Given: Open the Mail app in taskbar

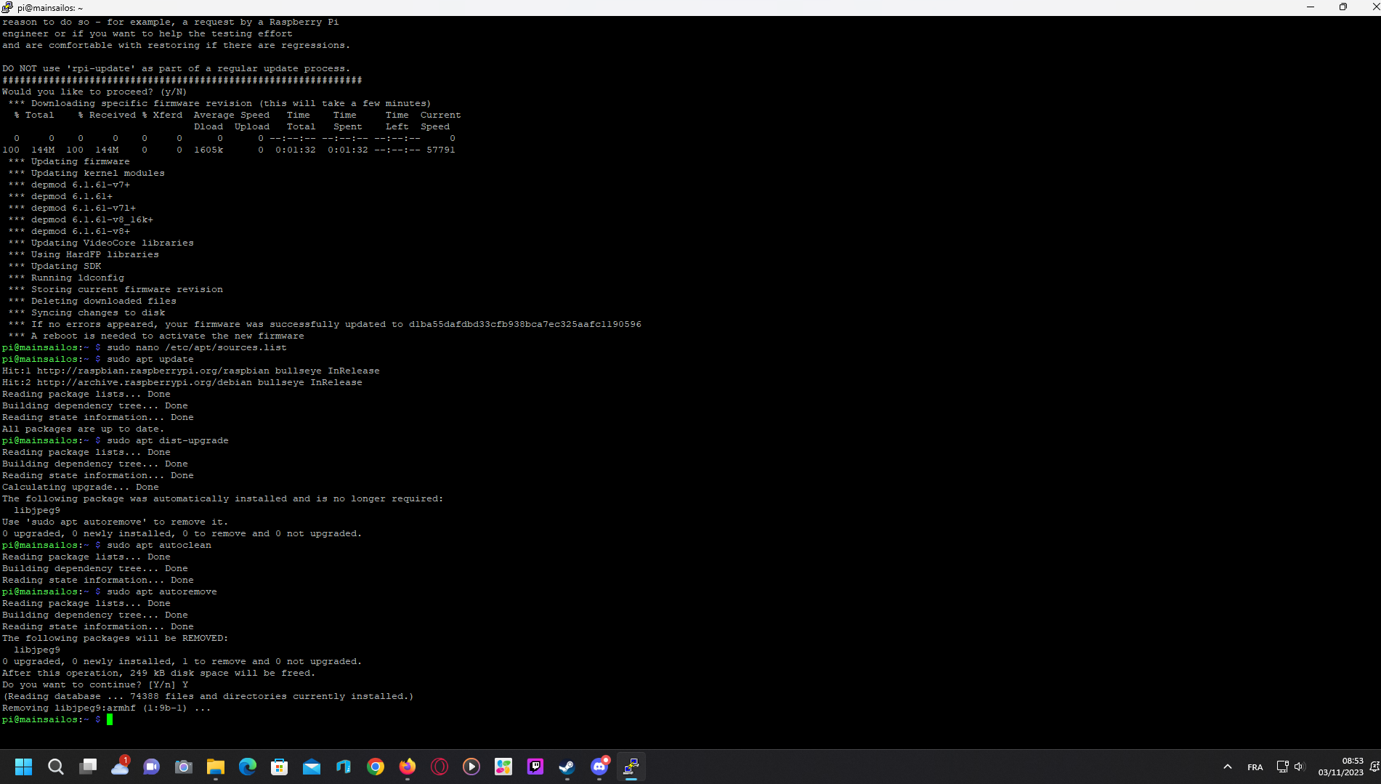Looking at the screenshot, I should [x=312, y=767].
